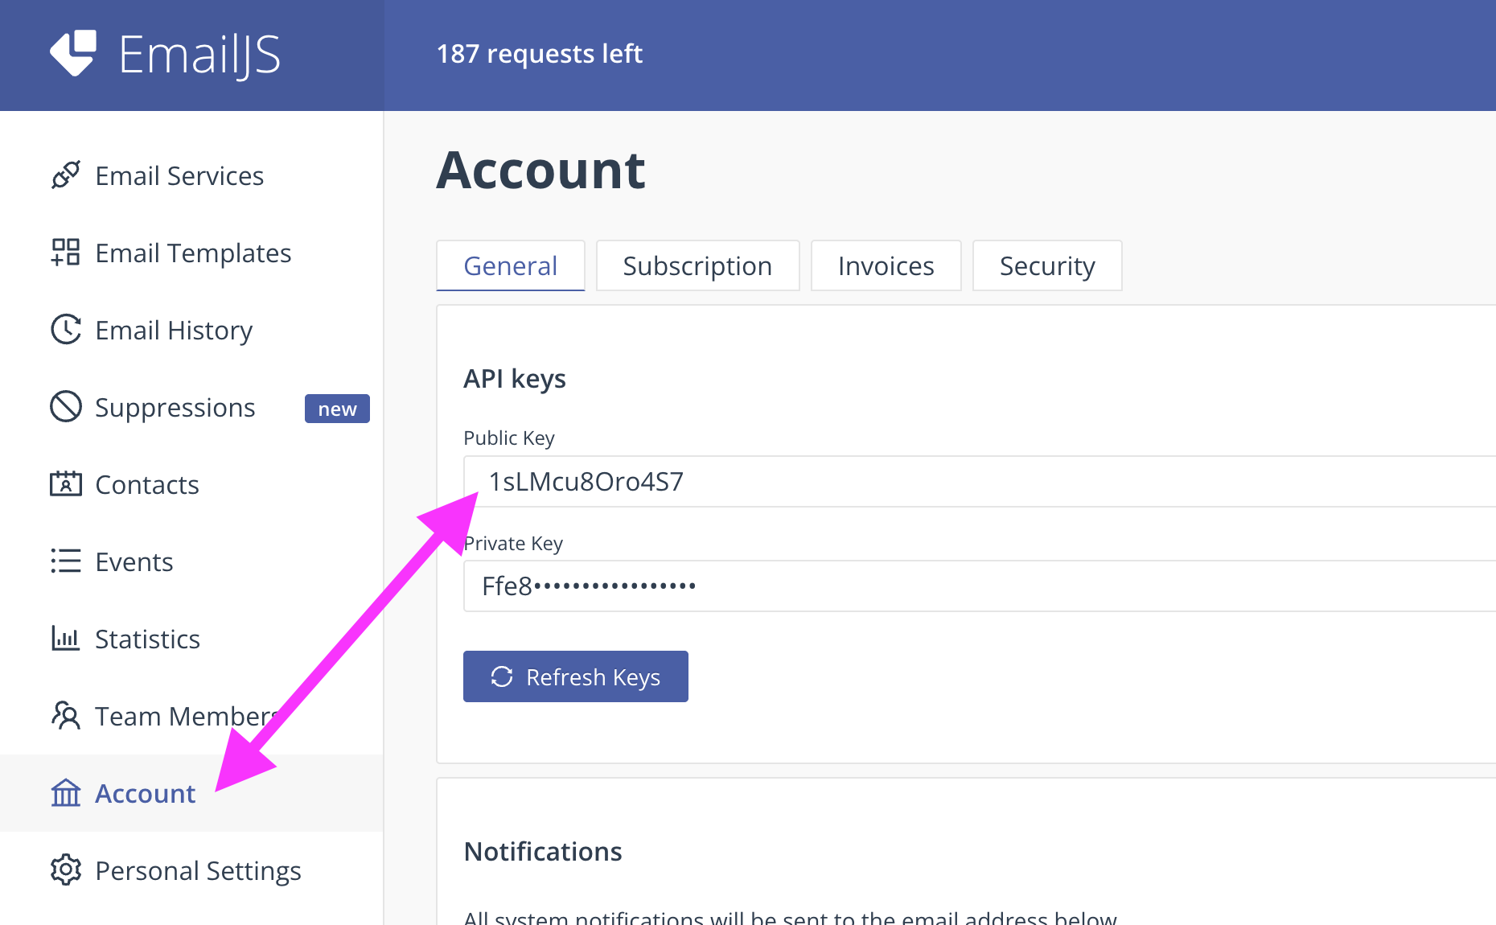Click the Account bank building icon
Viewport: 1496px width, 925px height.
click(x=66, y=793)
